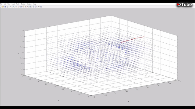Image resolution: width=195 pixels, height=109 pixels.
Task: Open the Help menu
Action: (34, 4)
